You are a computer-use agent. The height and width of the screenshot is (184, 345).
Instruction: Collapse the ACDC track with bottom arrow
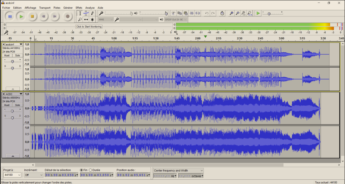(x=13, y=156)
